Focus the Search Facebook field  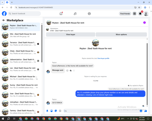pos(24,14)
